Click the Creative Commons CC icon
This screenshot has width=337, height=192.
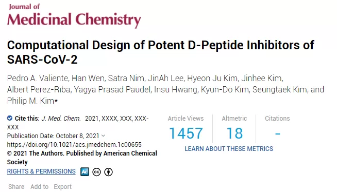pyautogui.click(x=96, y=172)
